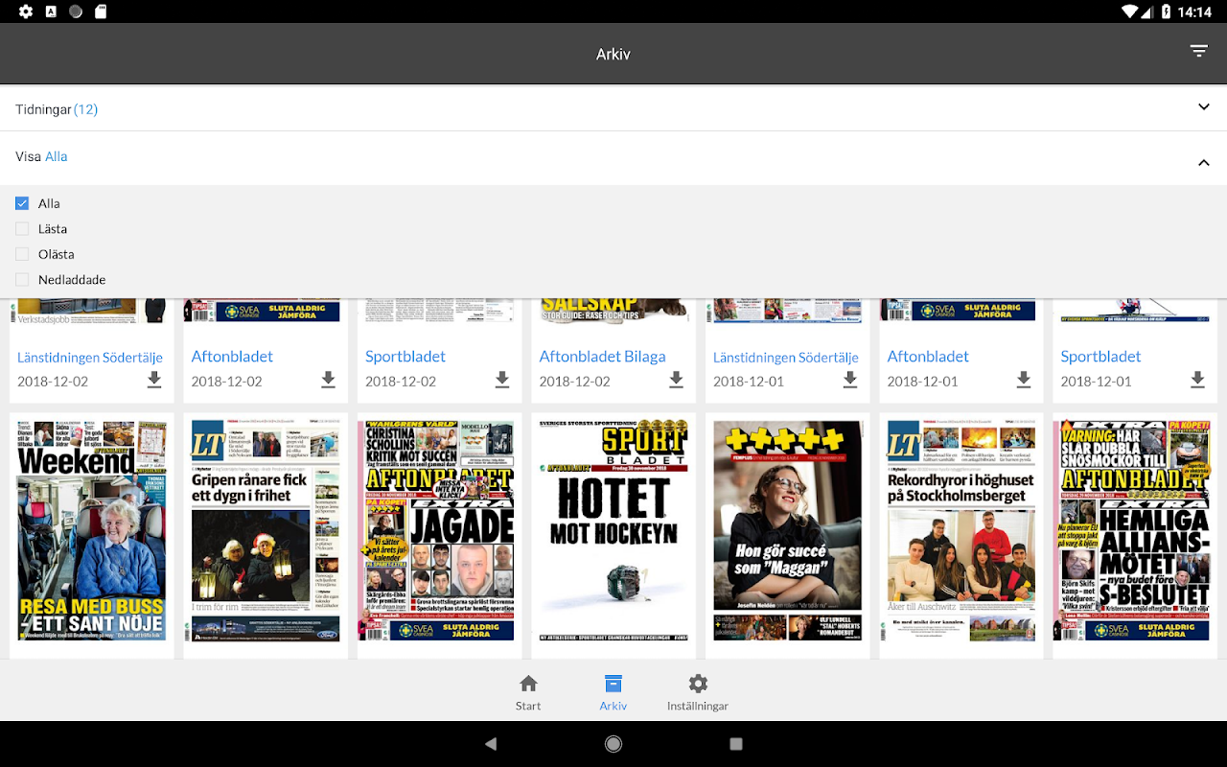Uncheck the Alla checkbox
The width and height of the screenshot is (1227, 767).
pos(22,203)
